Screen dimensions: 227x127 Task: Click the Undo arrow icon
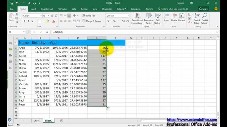pyautogui.click(x=17, y=3)
